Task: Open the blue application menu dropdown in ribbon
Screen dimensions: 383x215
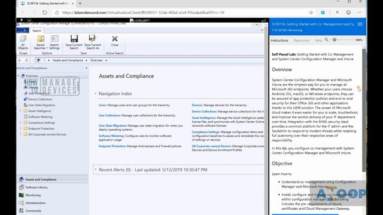Action: [x=23, y=30]
